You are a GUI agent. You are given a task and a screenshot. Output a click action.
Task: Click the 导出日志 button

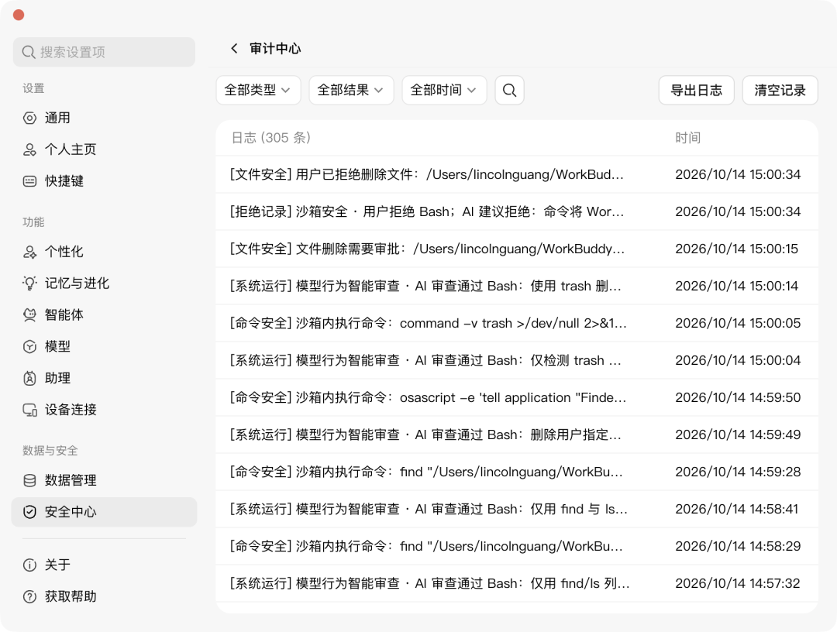[696, 90]
